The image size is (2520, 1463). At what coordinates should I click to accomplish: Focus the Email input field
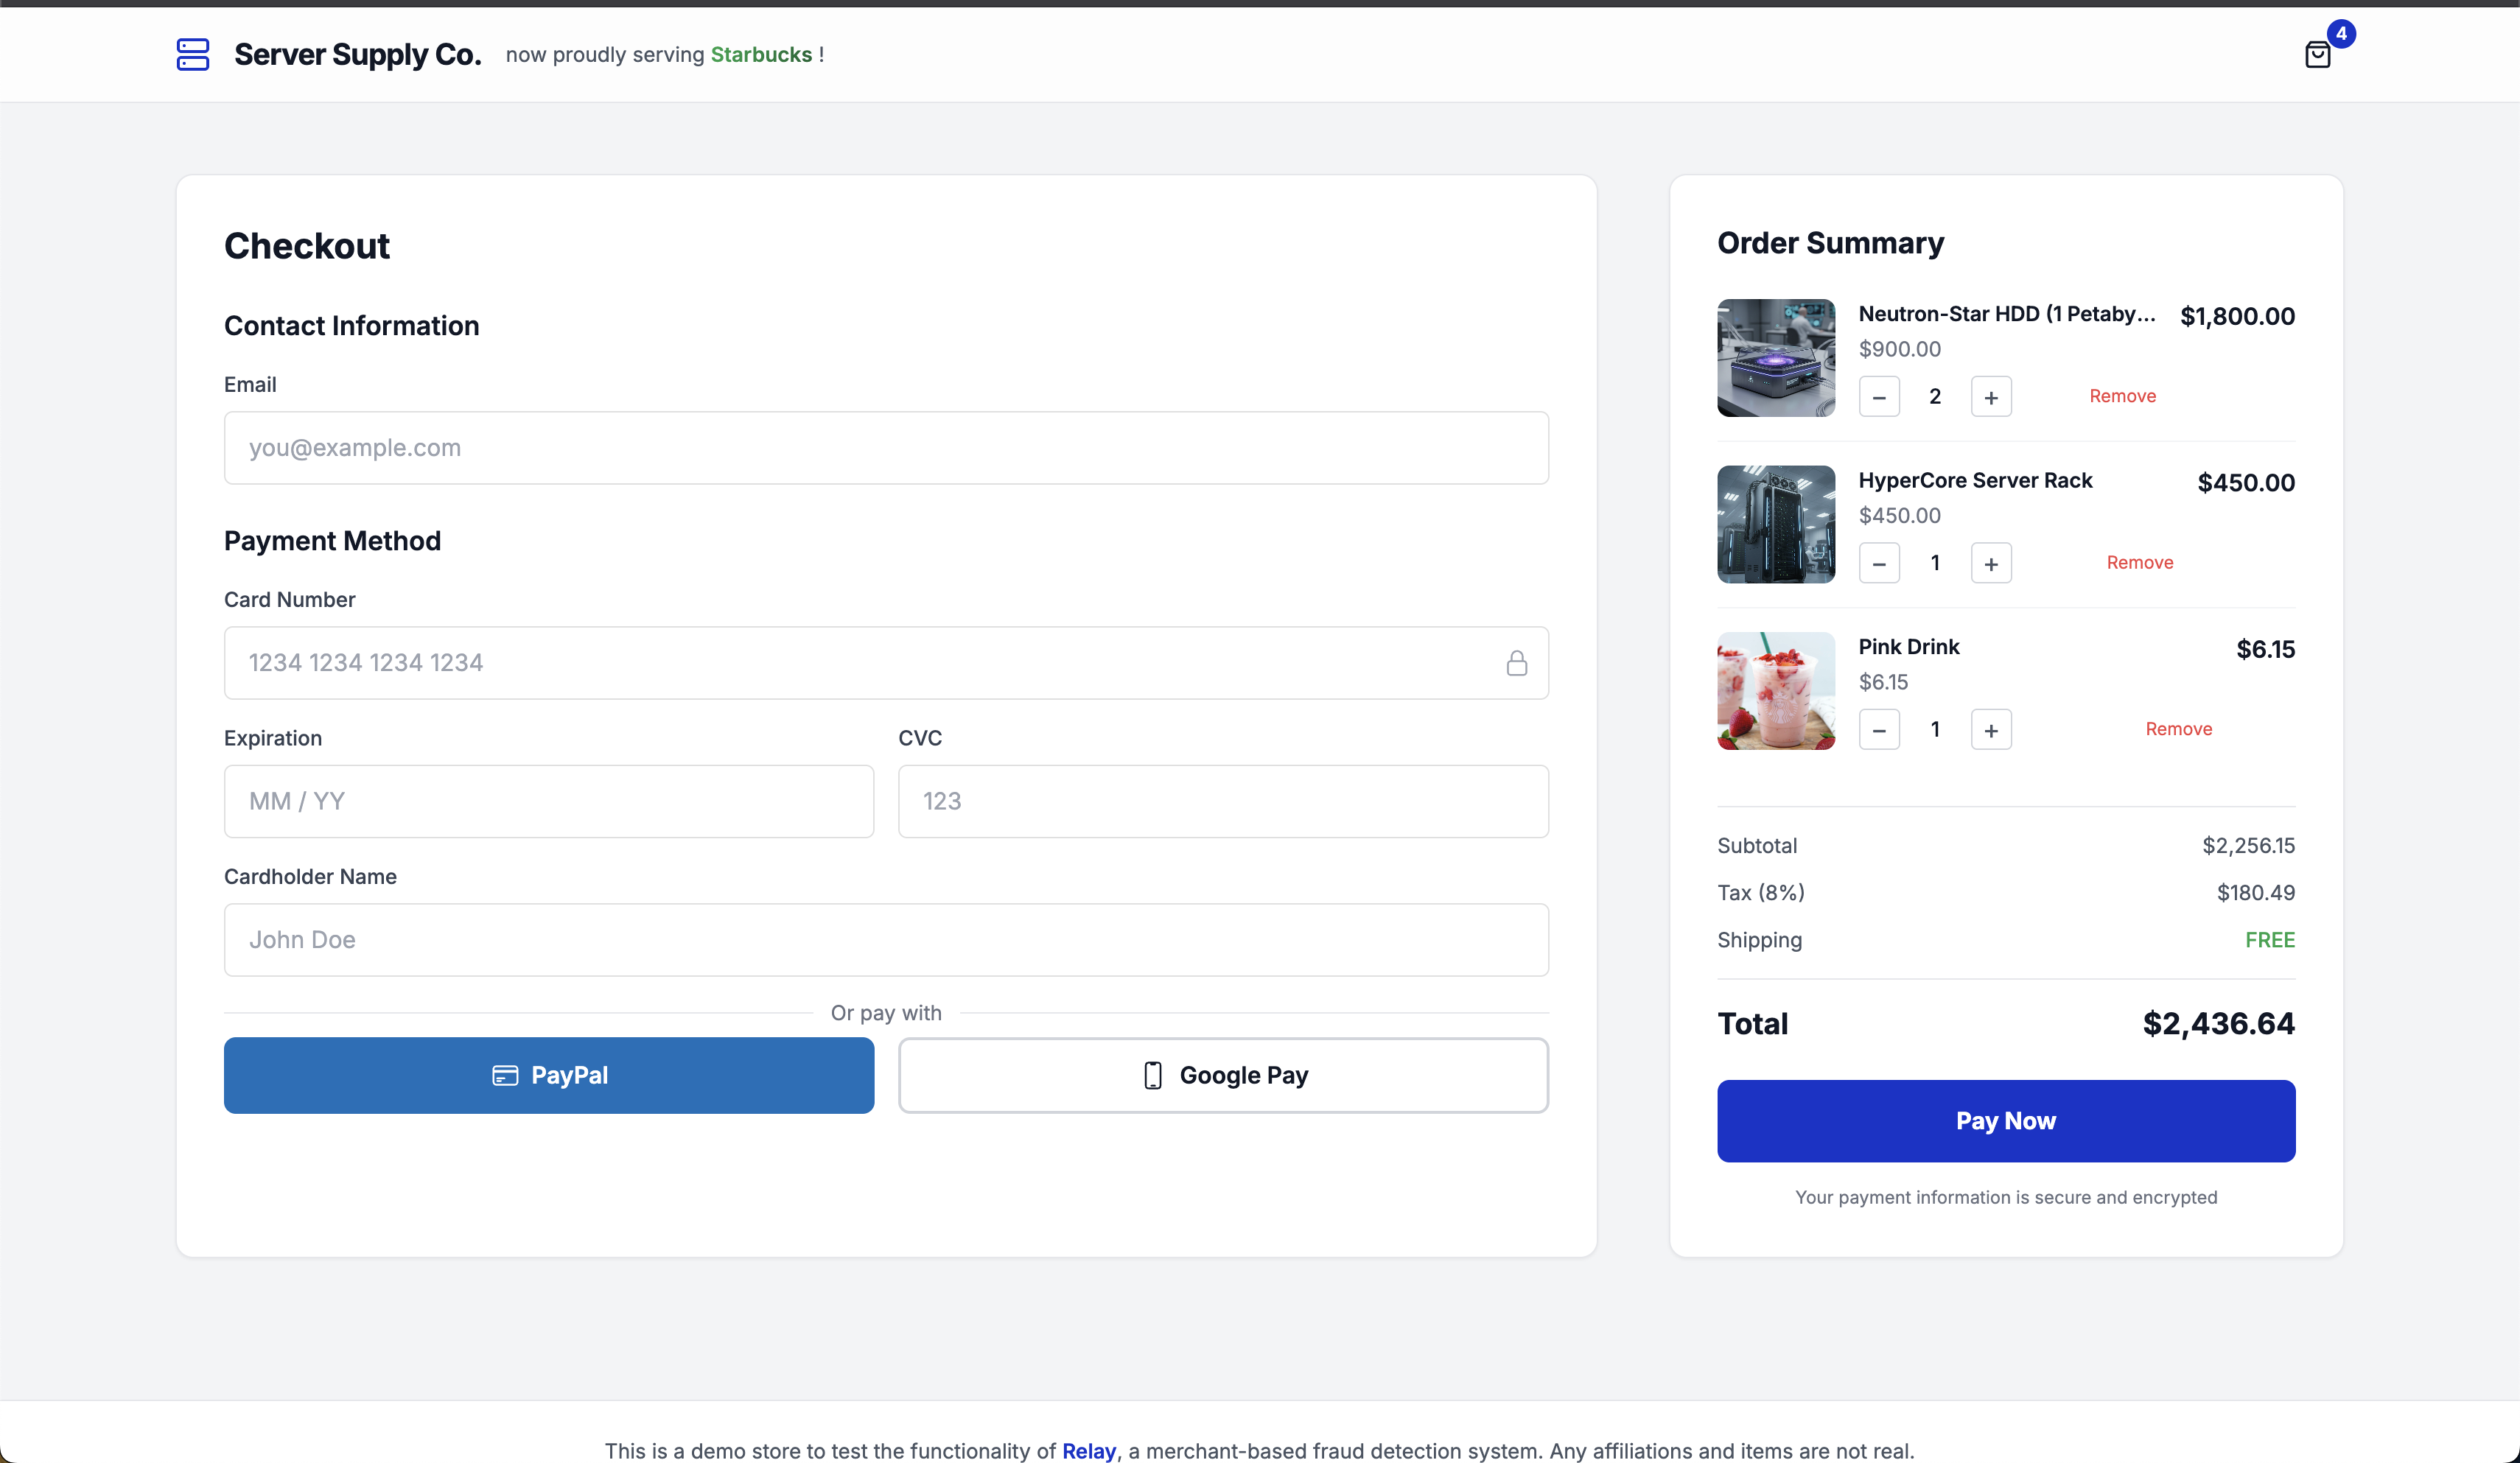coord(885,448)
